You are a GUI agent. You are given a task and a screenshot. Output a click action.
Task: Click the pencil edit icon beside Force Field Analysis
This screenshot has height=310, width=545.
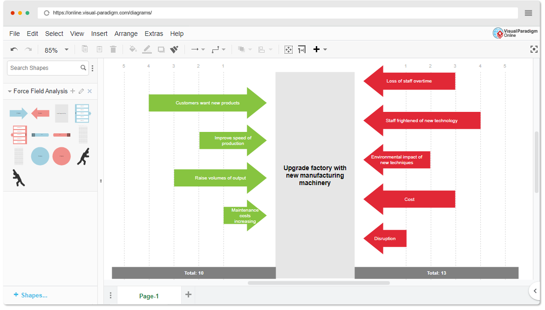[x=81, y=91]
